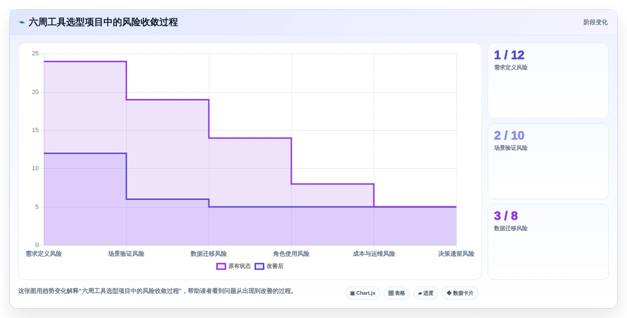627x318 pixels.
Task: Click the Chart.js tag button
Action: coord(363,293)
